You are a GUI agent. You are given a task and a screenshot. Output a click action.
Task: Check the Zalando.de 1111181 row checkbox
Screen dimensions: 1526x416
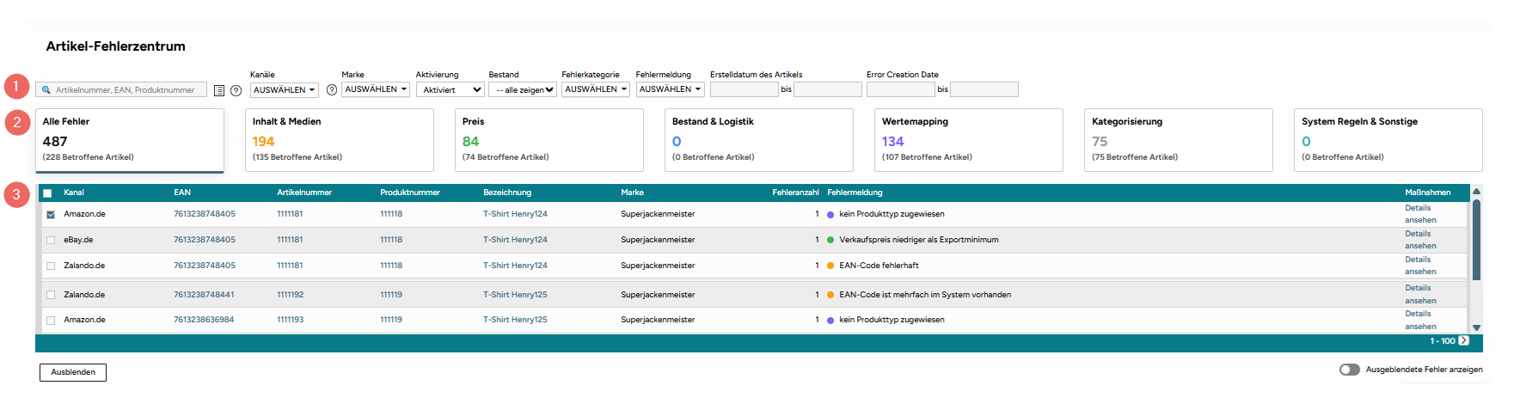point(51,266)
